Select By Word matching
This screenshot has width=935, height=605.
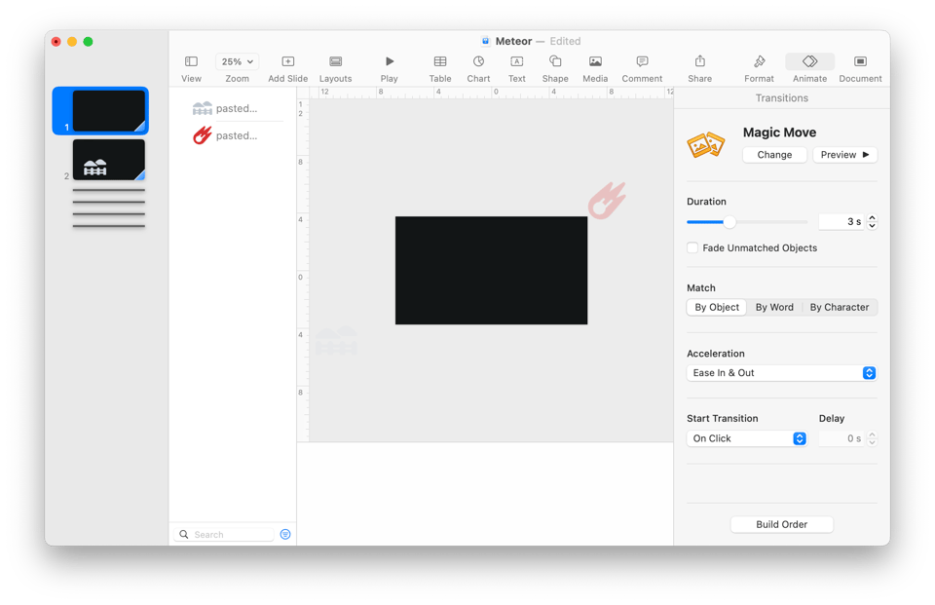click(774, 306)
